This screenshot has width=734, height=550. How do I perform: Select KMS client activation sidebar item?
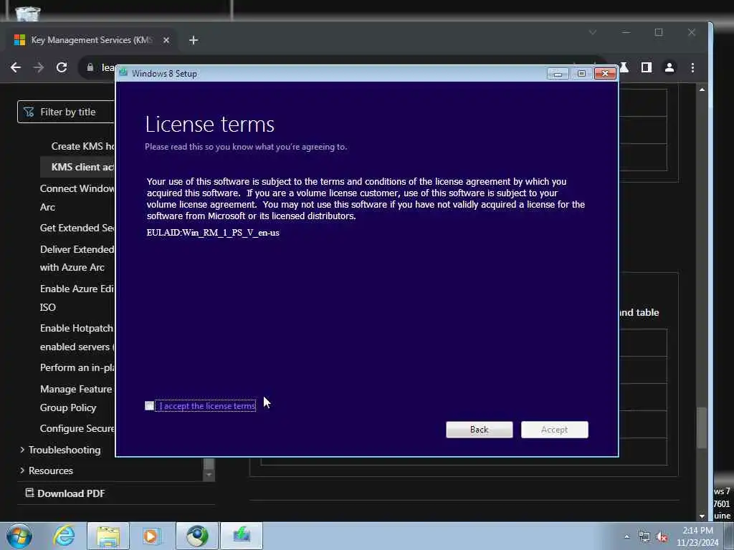77,167
